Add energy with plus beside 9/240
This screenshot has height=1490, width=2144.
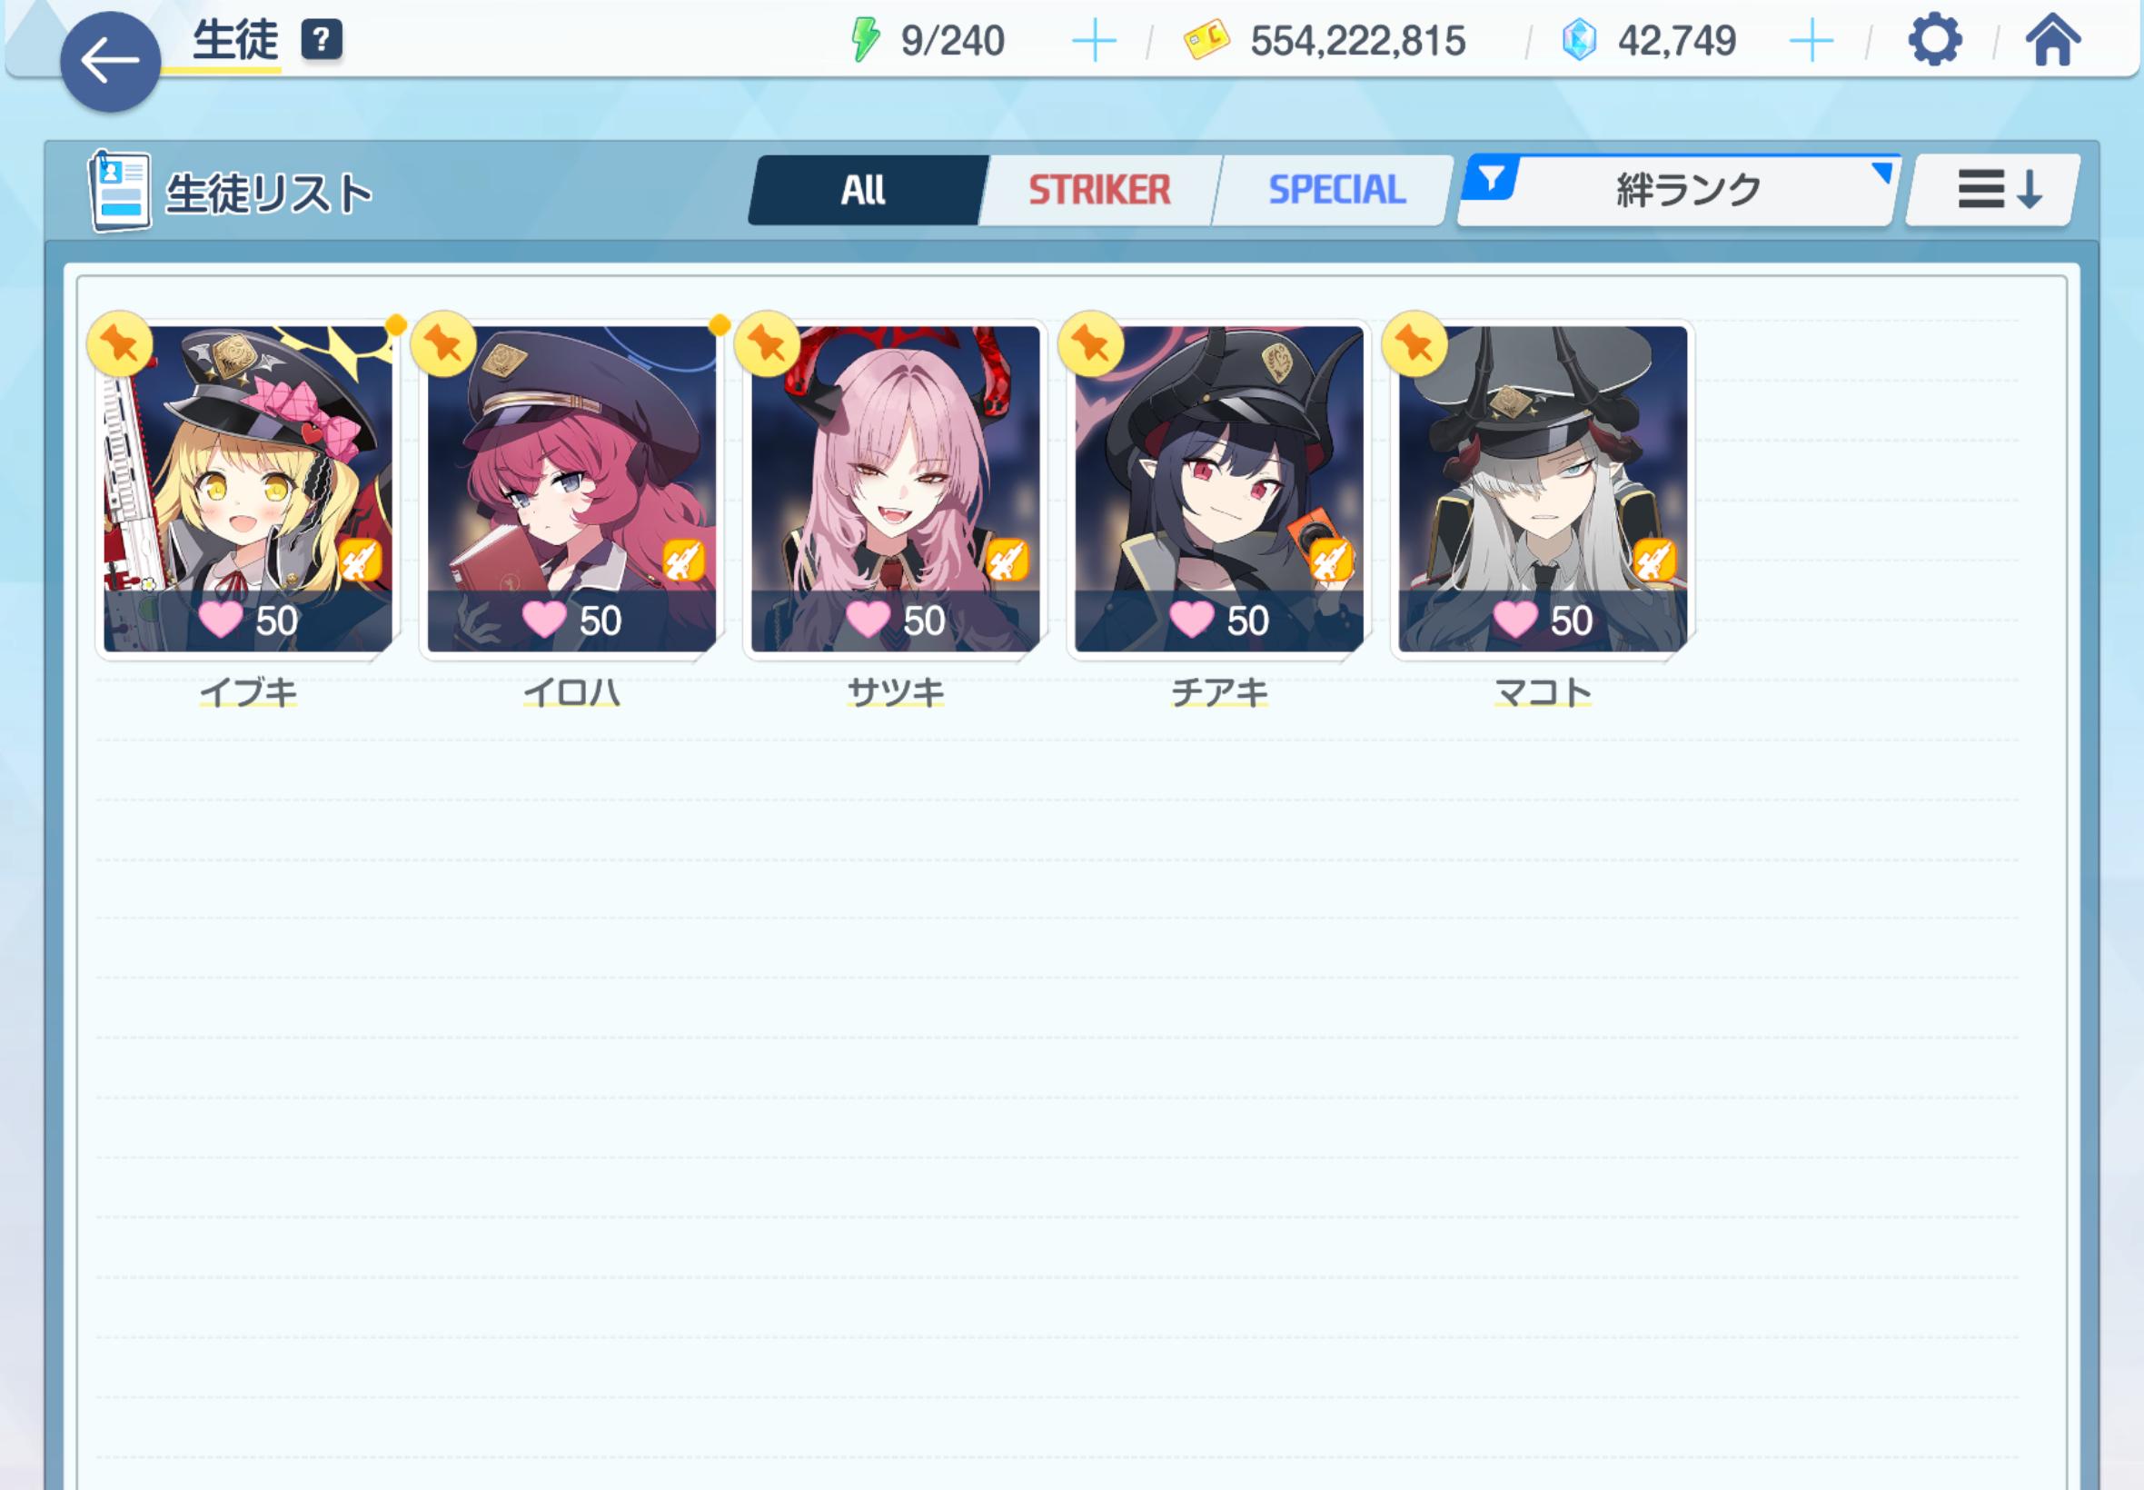click(1094, 42)
